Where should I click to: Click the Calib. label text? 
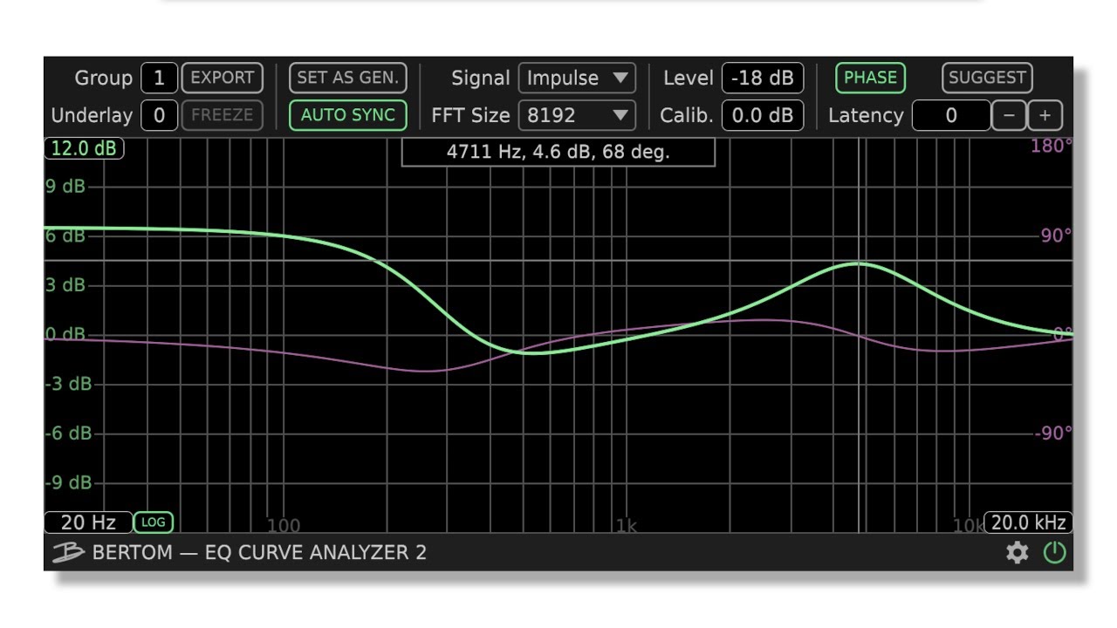[x=687, y=115]
